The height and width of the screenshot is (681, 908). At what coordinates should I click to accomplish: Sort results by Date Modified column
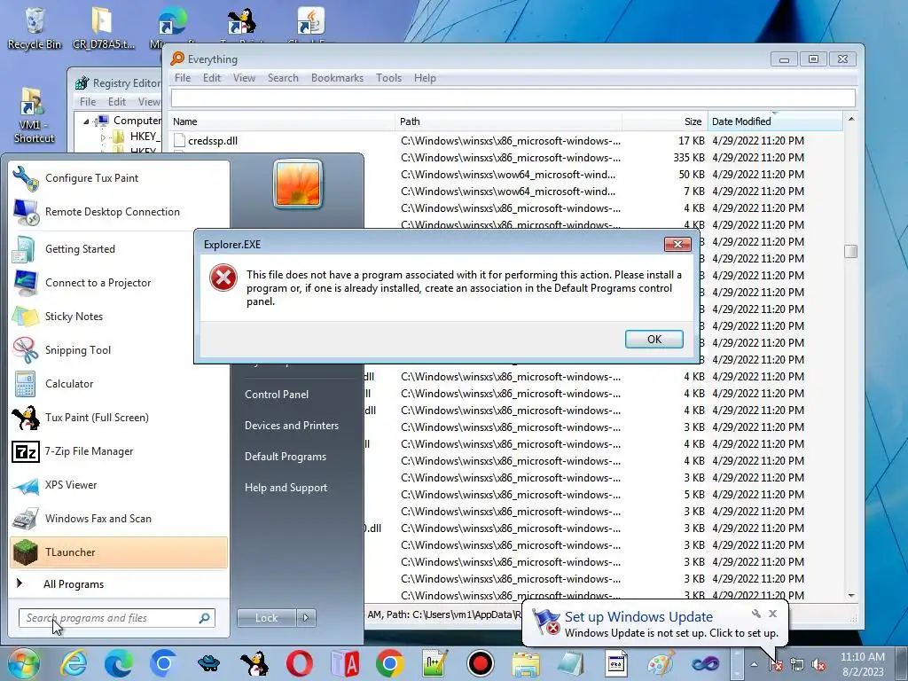click(775, 121)
